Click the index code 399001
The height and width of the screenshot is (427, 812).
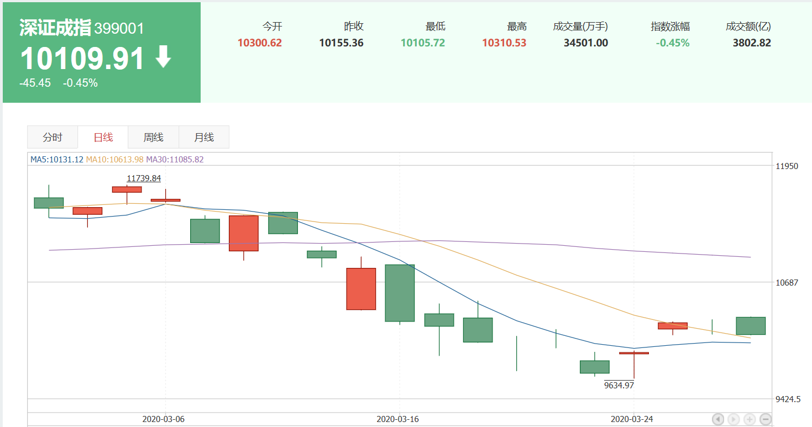pyautogui.click(x=119, y=29)
